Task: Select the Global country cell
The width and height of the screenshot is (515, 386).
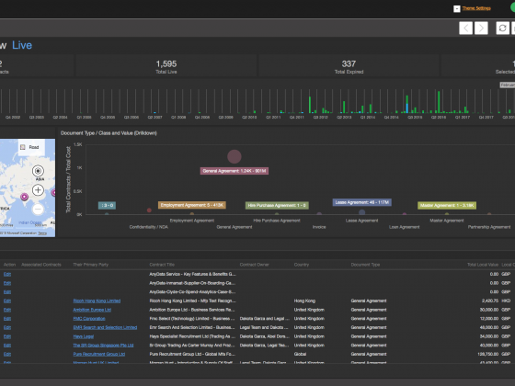Action: coord(300,354)
